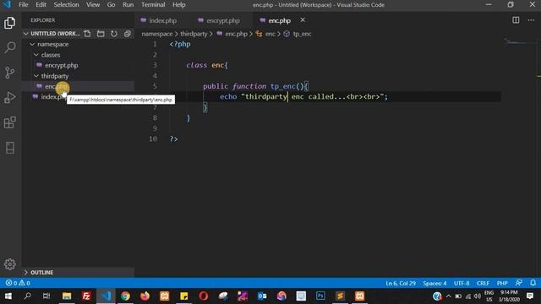Open Windows Start menu
Image resolution: width=541 pixels, height=304 pixels.
click(8, 296)
